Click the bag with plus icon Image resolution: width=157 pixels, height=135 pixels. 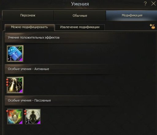pos(152,27)
